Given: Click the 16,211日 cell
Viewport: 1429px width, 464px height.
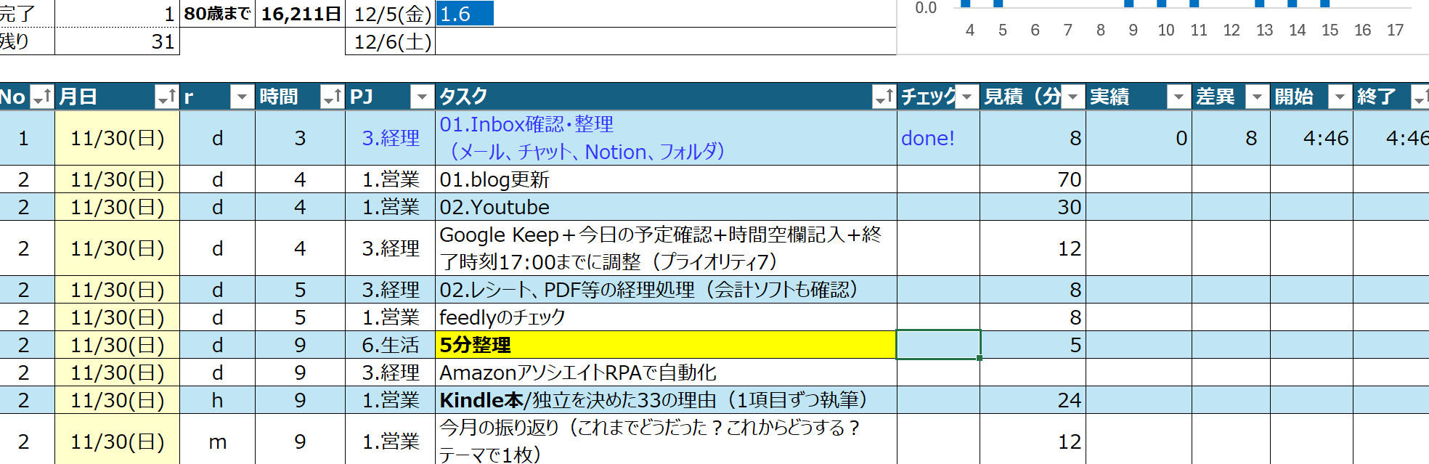Looking at the screenshot, I should [300, 14].
